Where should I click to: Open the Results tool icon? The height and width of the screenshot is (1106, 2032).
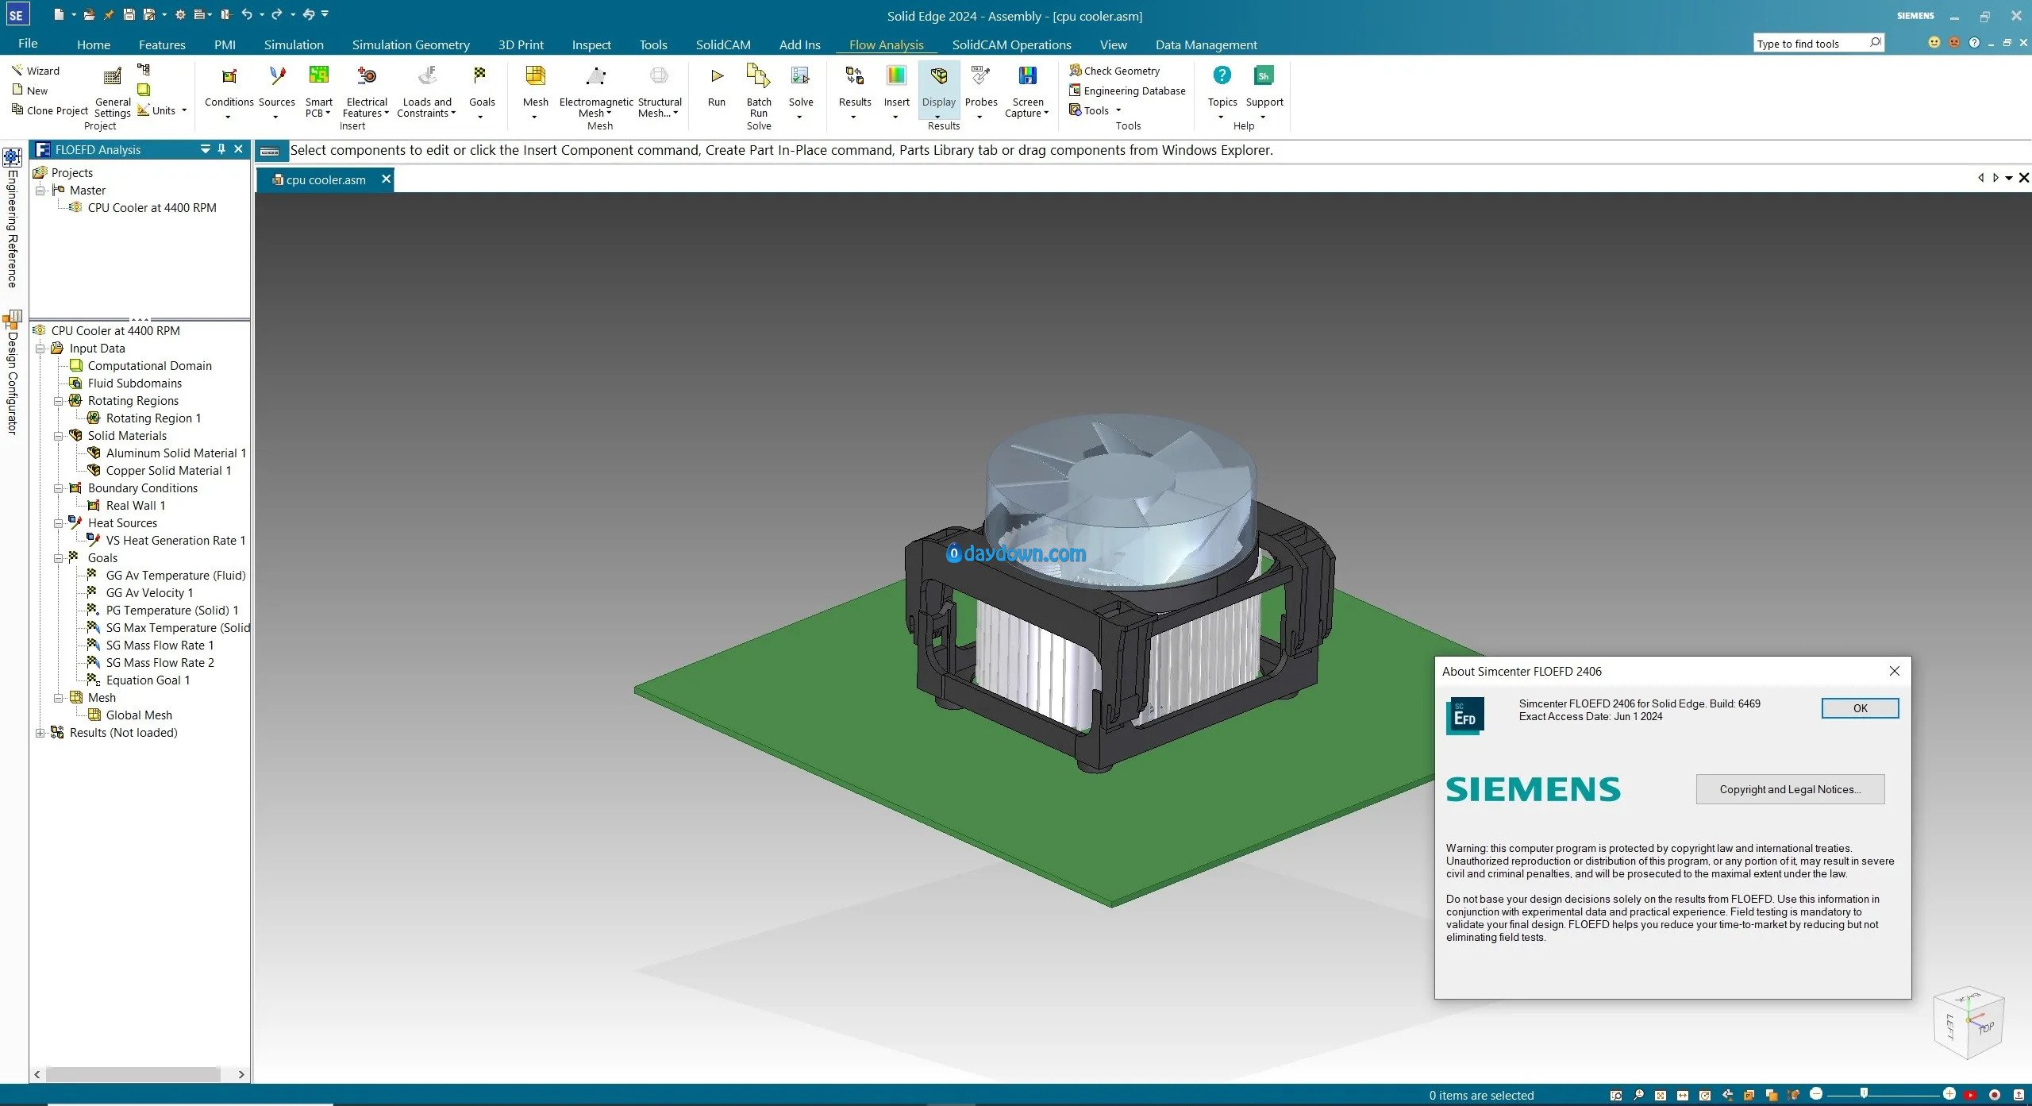click(x=854, y=76)
